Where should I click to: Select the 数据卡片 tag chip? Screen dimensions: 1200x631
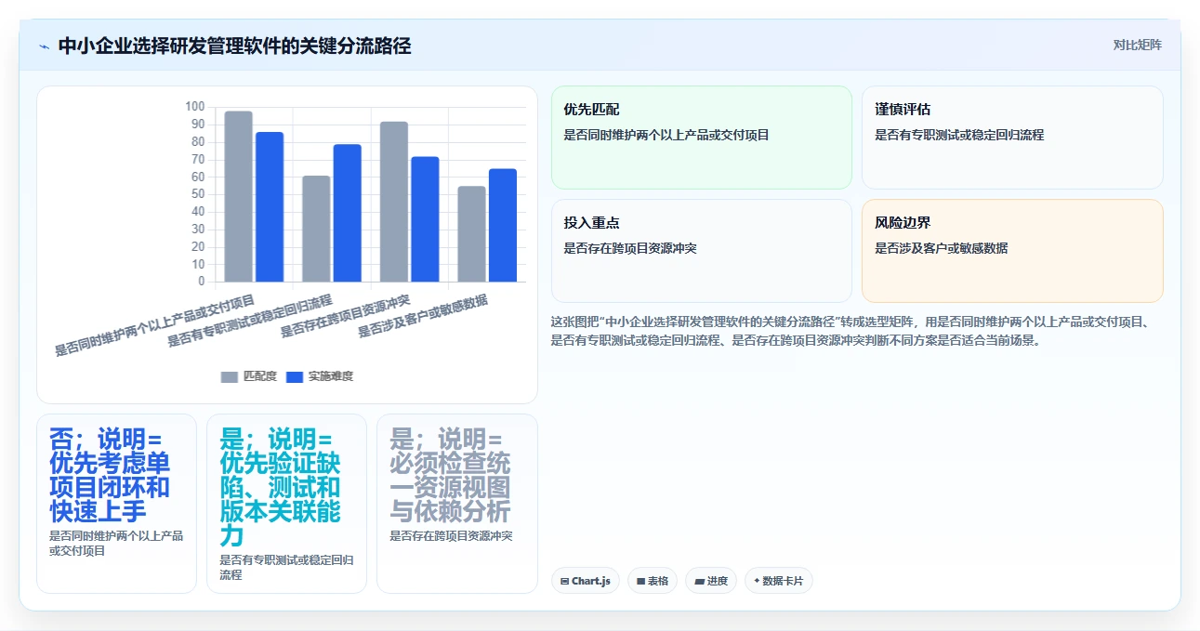779,581
